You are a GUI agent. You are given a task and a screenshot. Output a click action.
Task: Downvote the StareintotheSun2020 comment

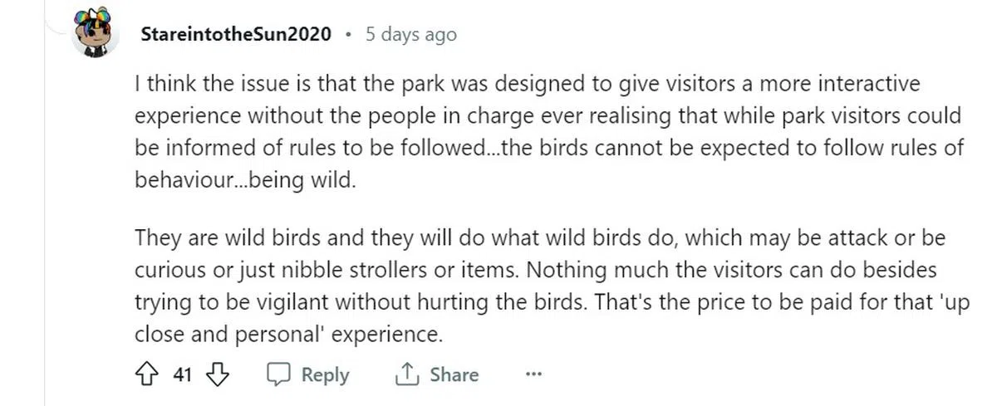tap(217, 375)
